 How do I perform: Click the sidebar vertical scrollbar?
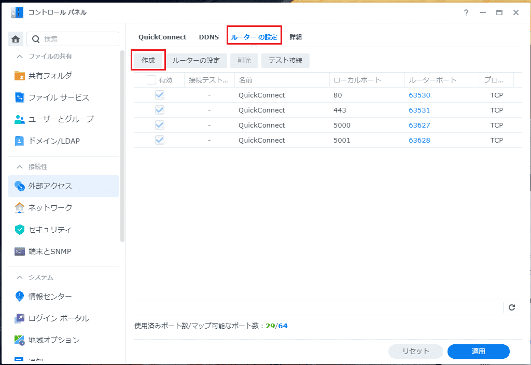122,146
